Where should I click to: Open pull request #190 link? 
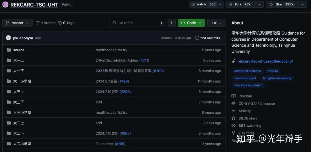tap(124, 81)
